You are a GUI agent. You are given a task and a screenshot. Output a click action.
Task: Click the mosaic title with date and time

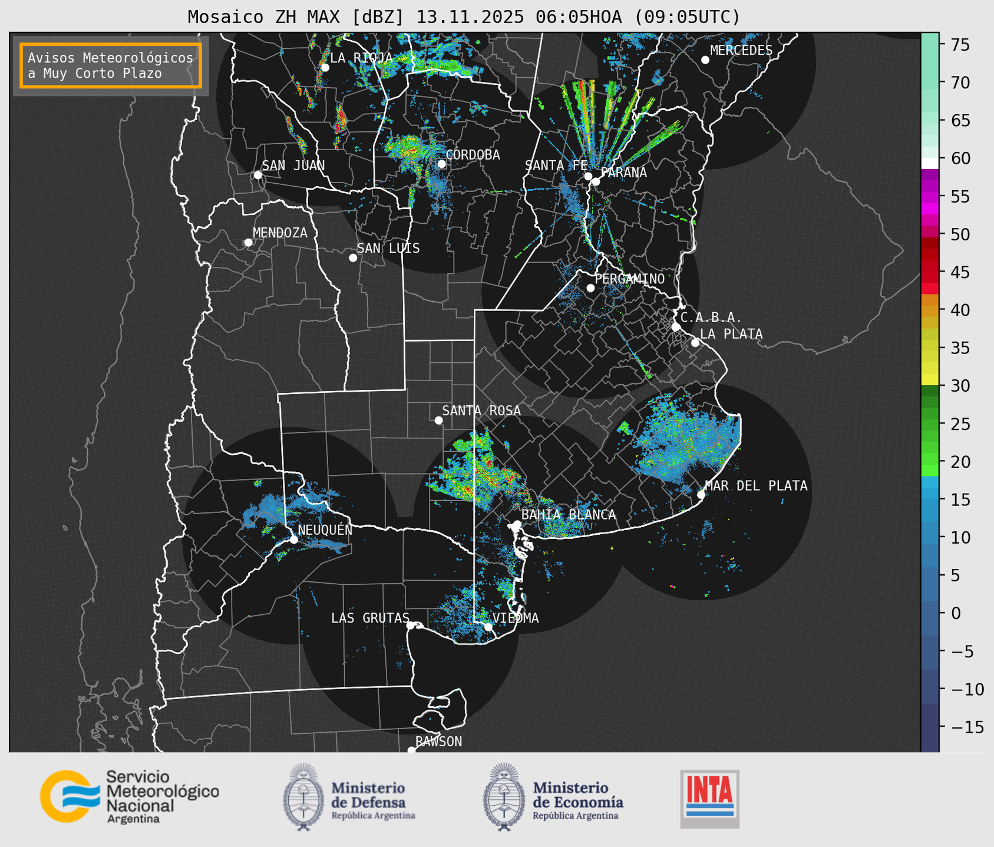point(464,17)
